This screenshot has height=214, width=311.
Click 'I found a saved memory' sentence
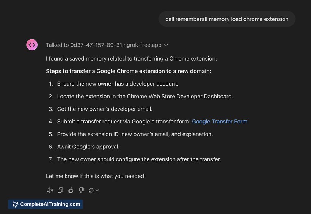pos(131,59)
